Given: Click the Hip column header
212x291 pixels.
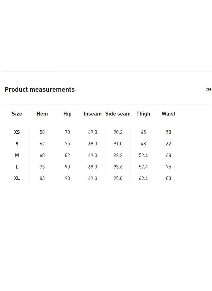Looking at the screenshot, I should [67, 114].
